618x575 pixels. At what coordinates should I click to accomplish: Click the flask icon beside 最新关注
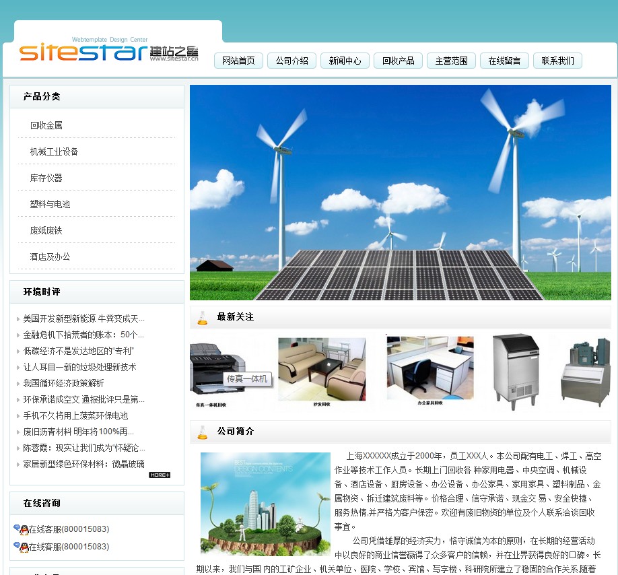pyautogui.click(x=202, y=318)
